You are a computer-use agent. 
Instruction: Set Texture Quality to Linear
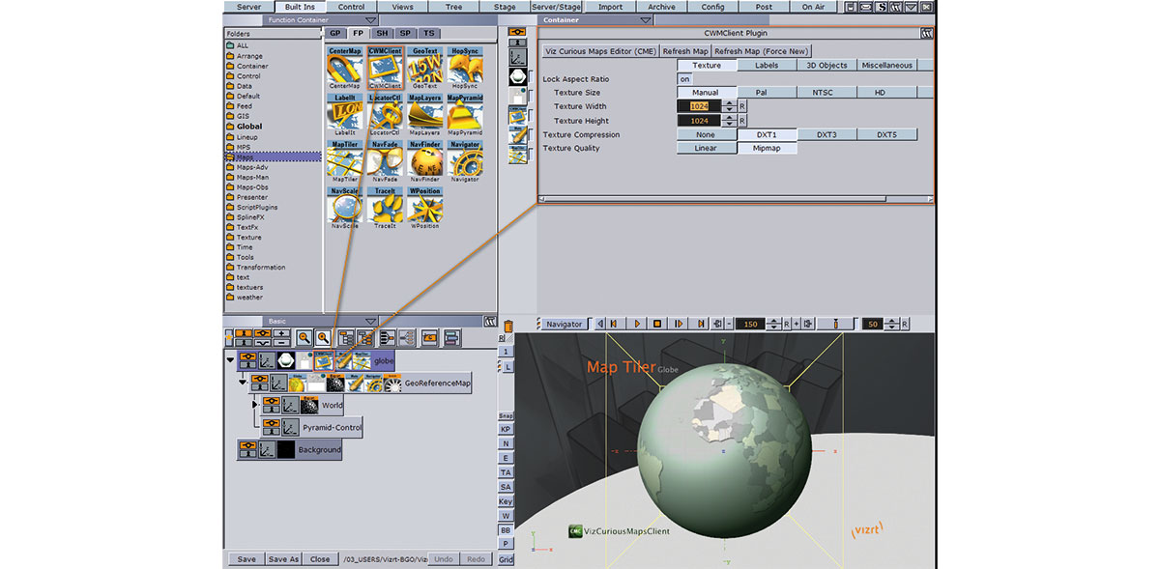[x=705, y=149]
